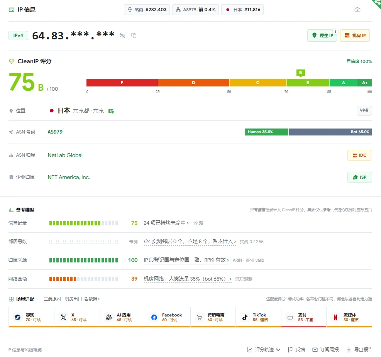Select the A+ segment of the score bar
Viewport: 381px width, 357px height.
click(x=365, y=83)
